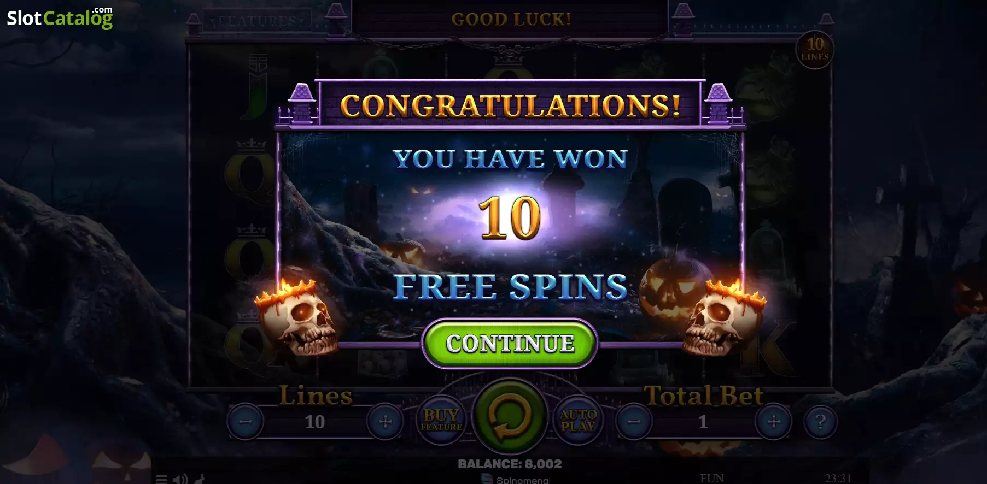The image size is (987, 484).
Task: Spin the reels with the round spin button
Action: pos(510,417)
